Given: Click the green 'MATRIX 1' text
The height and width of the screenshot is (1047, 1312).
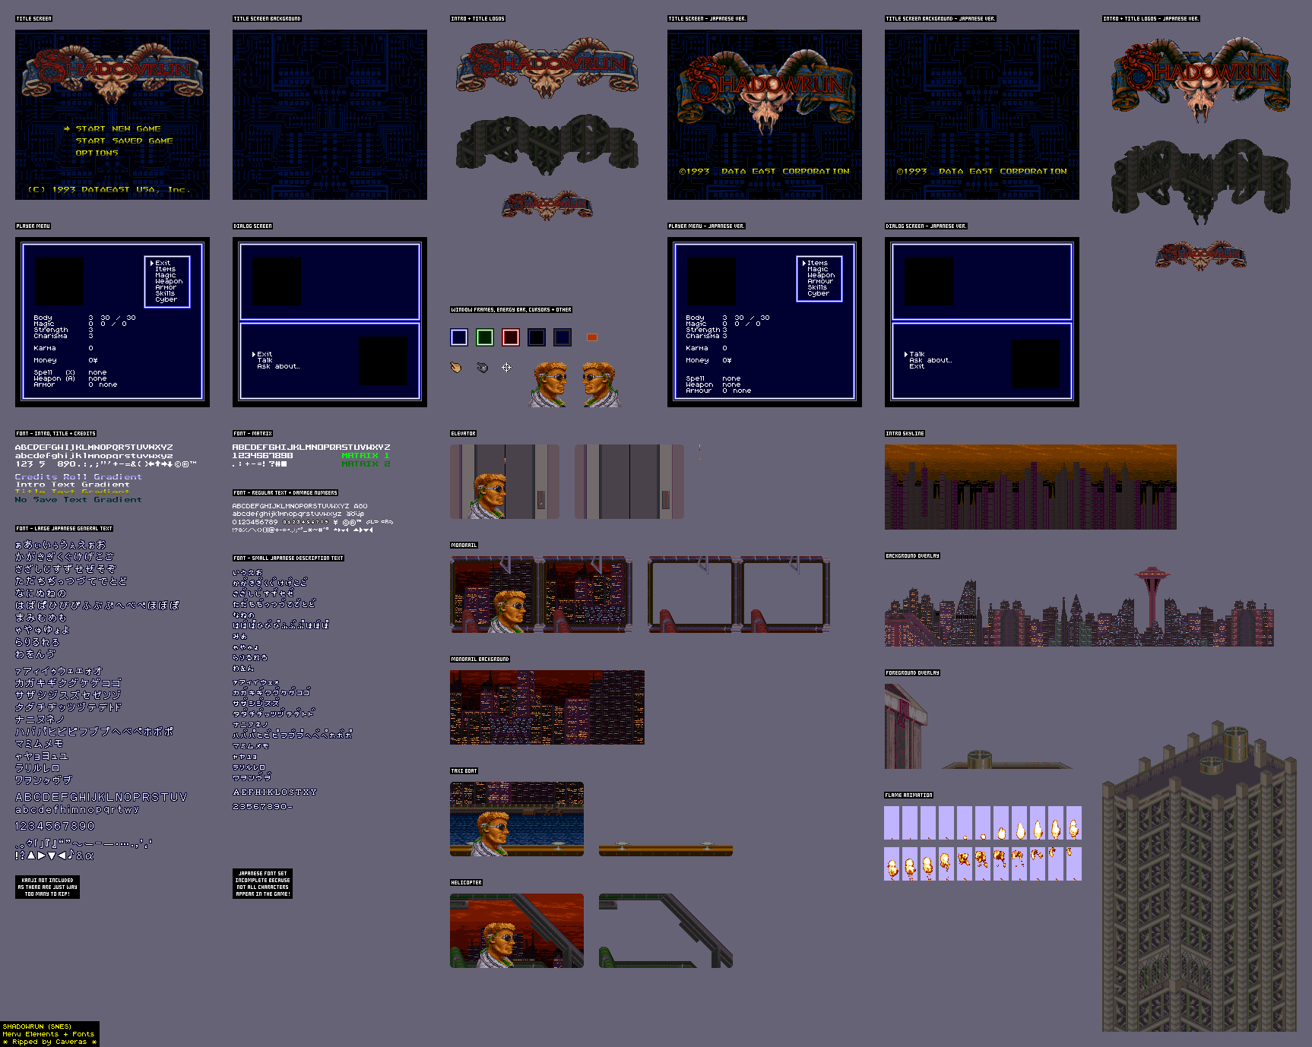Looking at the screenshot, I should click(x=366, y=456).
